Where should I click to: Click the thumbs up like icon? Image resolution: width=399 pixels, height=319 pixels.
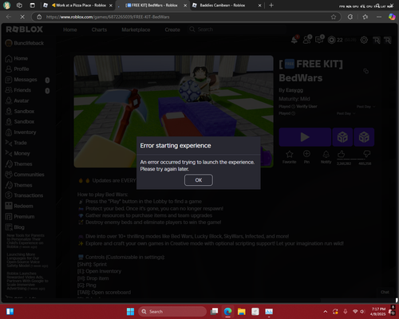[342, 154]
